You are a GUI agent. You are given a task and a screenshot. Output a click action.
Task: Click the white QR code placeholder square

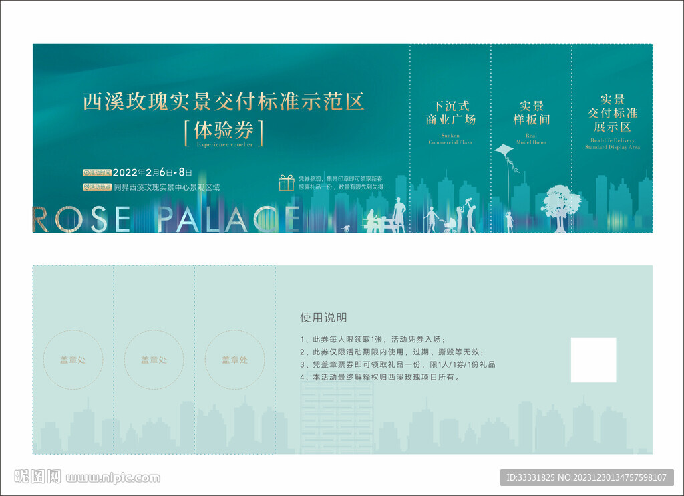point(594,360)
